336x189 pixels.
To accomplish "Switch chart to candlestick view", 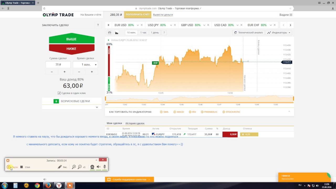I will (110, 33).
